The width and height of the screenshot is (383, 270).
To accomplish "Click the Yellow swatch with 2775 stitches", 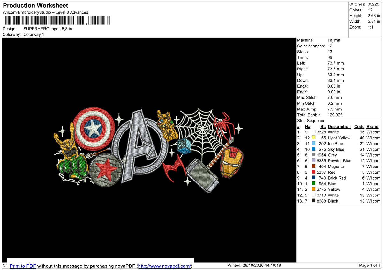I will (x=313, y=189).
